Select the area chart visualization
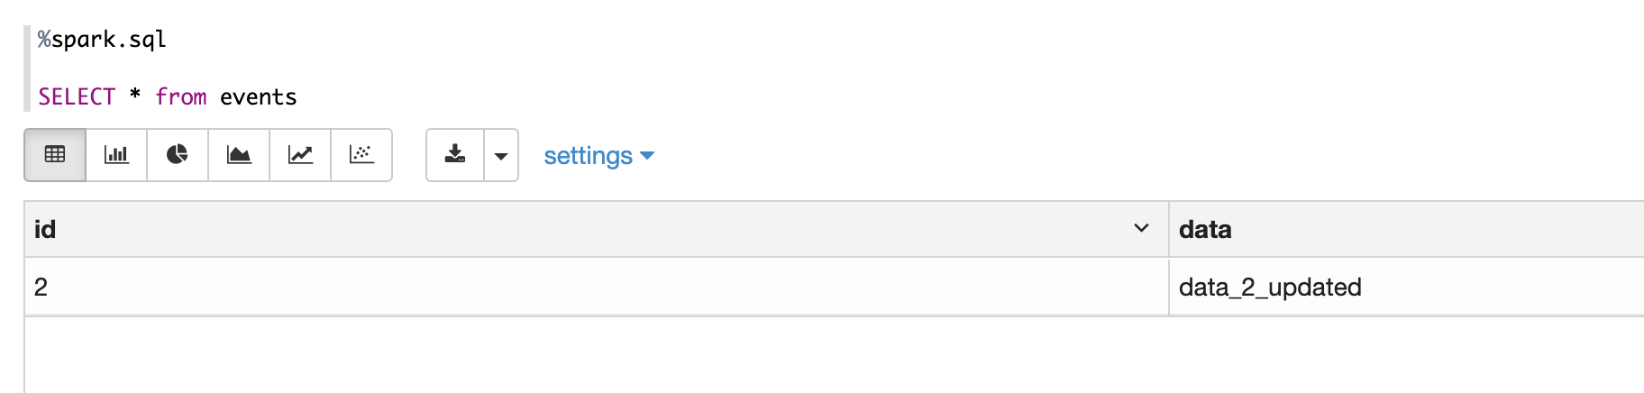This screenshot has width=1644, height=393. point(239,155)
